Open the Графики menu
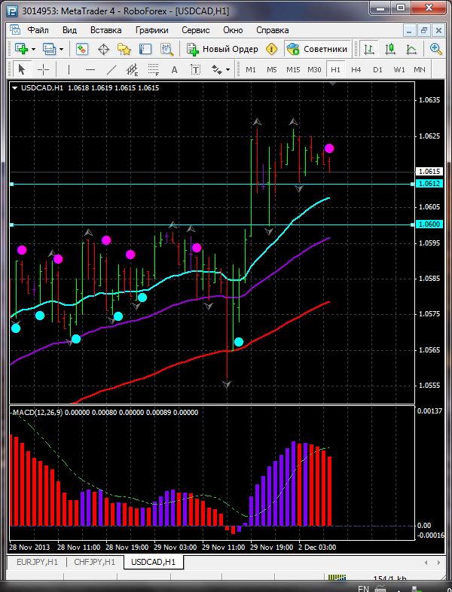Viewport: 452px width, 592px height. (x=152, y=30)
